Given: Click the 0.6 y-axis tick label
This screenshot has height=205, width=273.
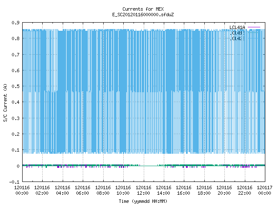Looking at the screenshot, I should [15, 70].
